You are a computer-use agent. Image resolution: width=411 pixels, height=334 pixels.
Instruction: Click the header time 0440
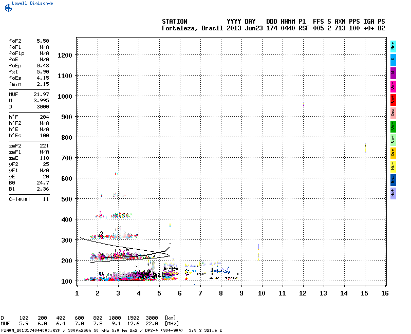(x=288, y=28)
